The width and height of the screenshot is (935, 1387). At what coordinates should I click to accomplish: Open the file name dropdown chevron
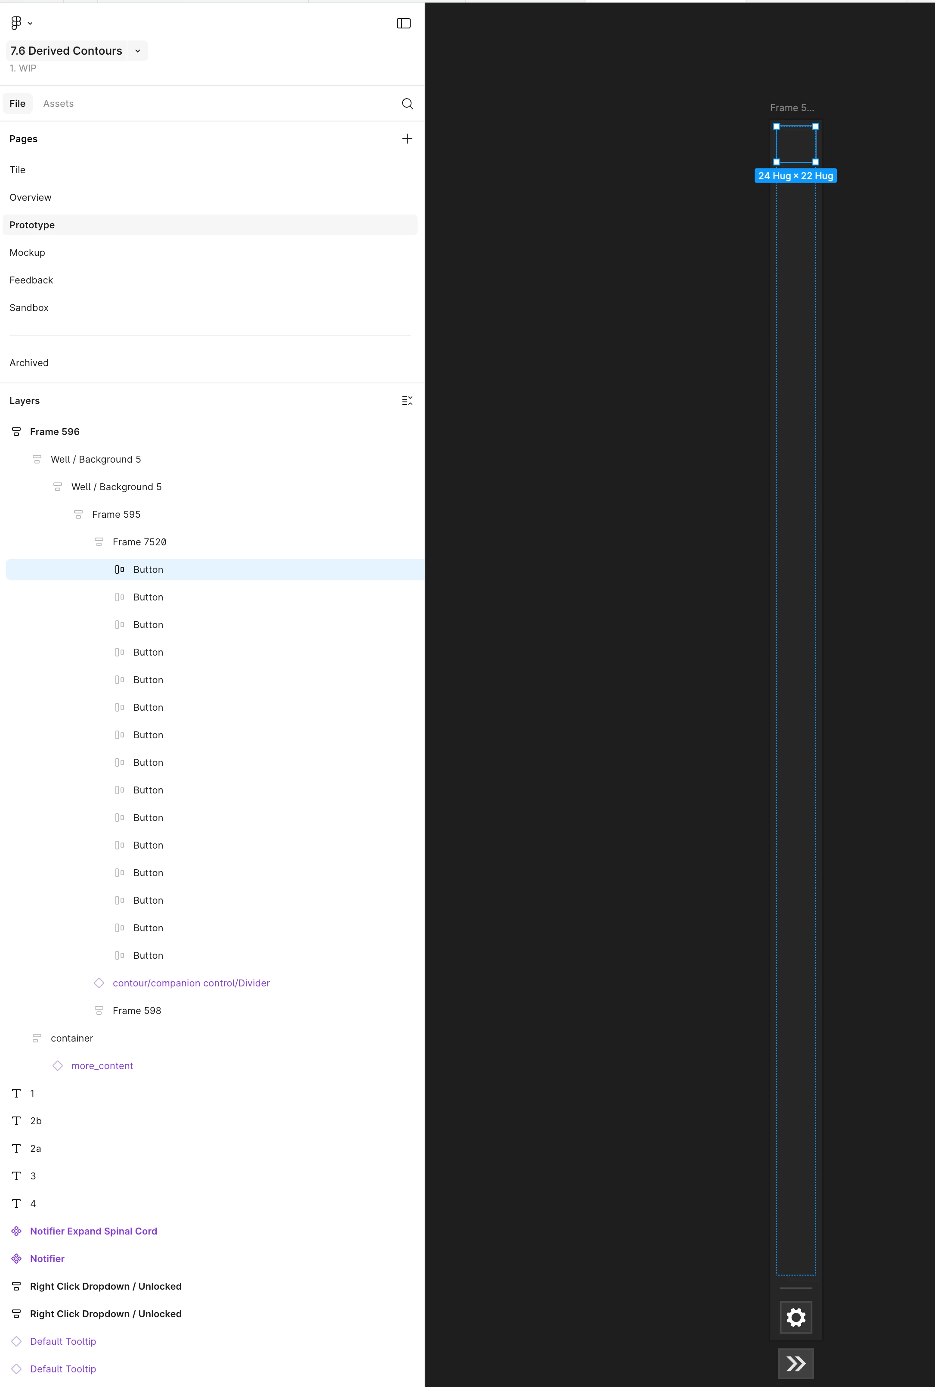pyautogui.click(x=138, y=51)
